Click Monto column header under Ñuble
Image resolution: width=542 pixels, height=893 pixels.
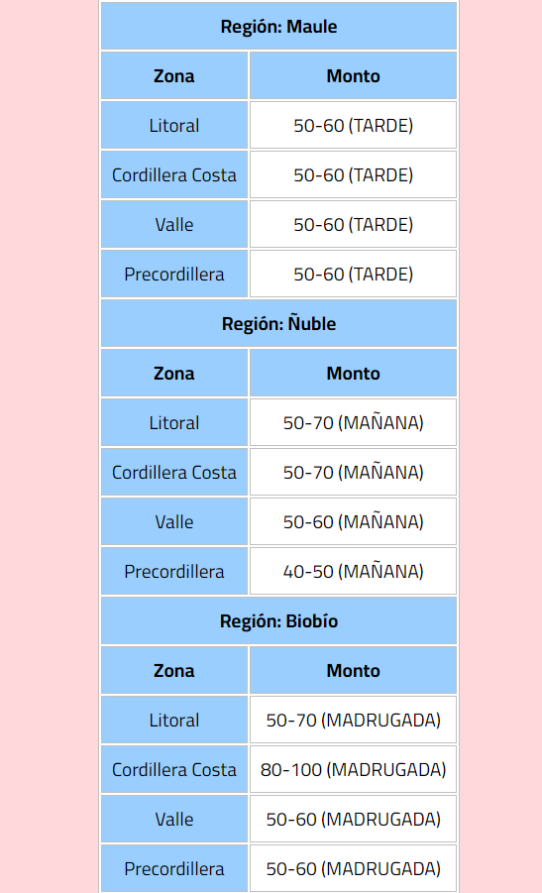(x=353, y=373)
